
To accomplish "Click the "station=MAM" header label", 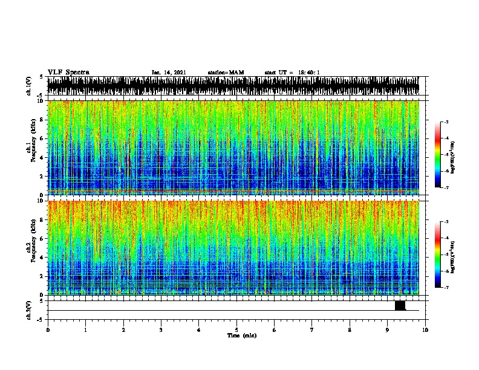I will [x=226, y=73].
